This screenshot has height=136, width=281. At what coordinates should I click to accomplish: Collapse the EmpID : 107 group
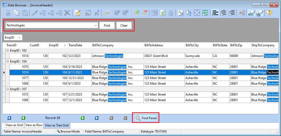pos(7,89)
